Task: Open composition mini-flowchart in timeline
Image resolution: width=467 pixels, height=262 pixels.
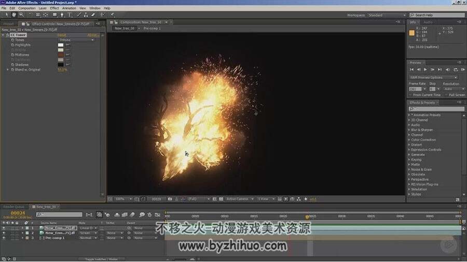Action: pyautogui.click(x=89, y=214)
